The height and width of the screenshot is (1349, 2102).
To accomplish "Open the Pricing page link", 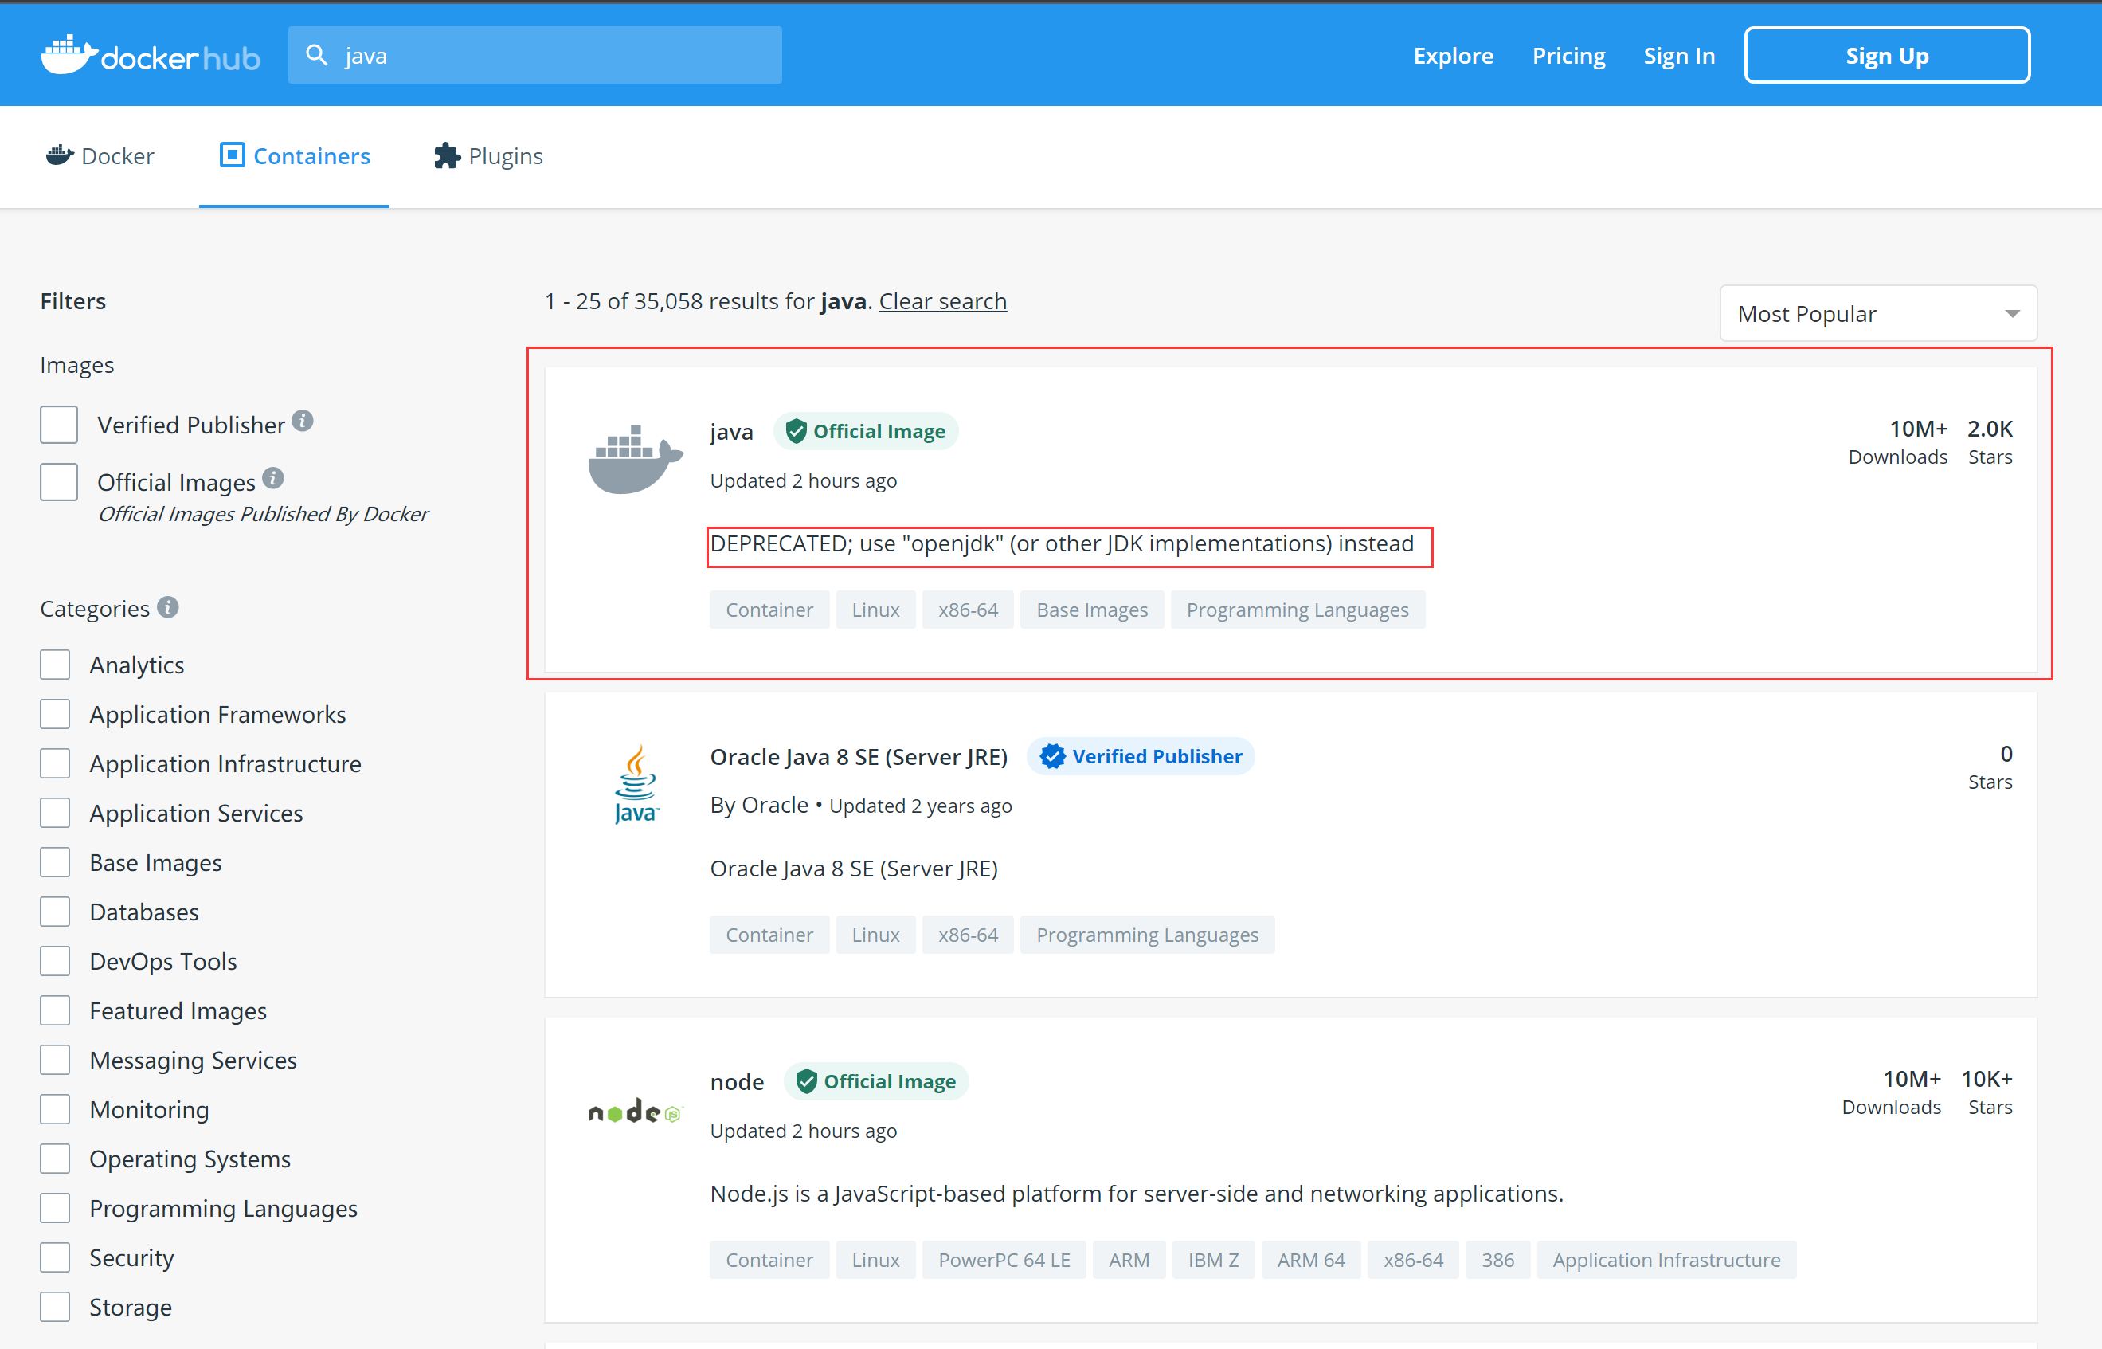I will (x=1568, y=55).
